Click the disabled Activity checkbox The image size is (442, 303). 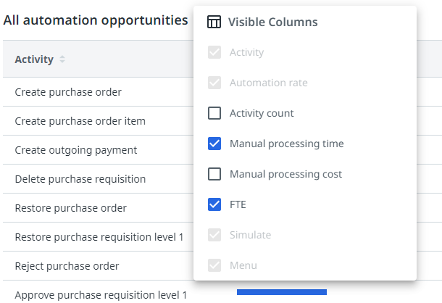pos(214,52)
